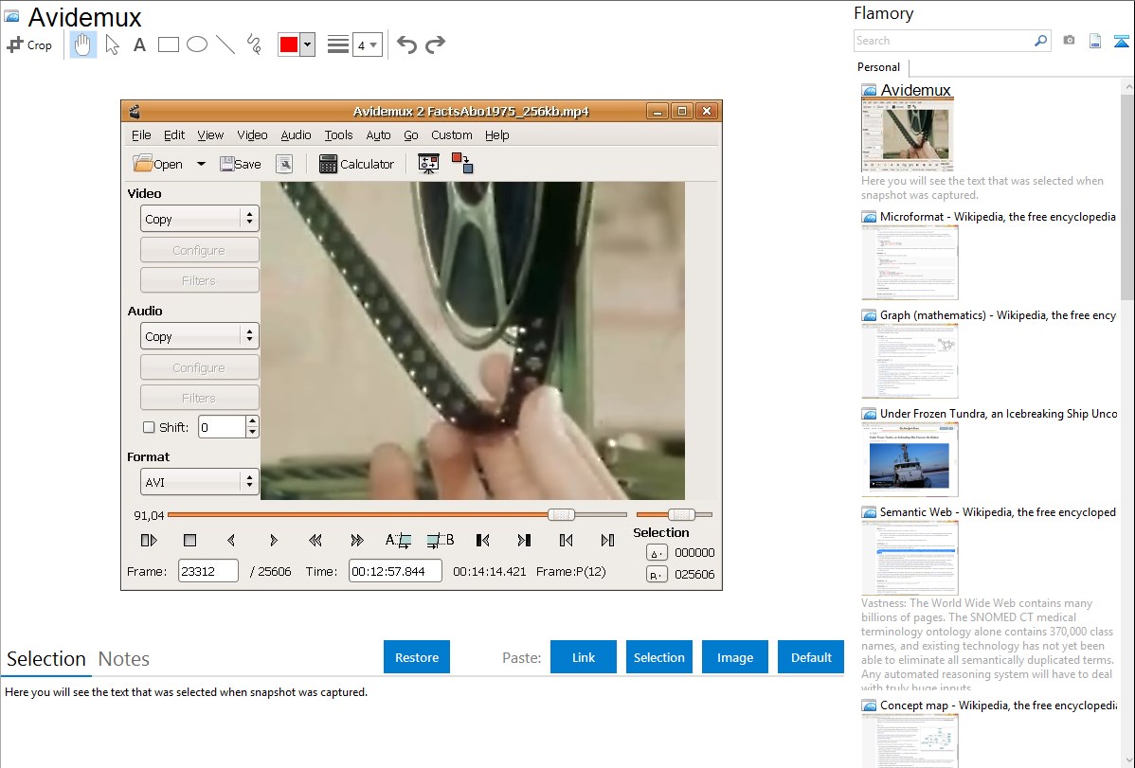Screen dimensions: 1135x768
Task: Activate the hand pan tool
Action: pos(82,45)
